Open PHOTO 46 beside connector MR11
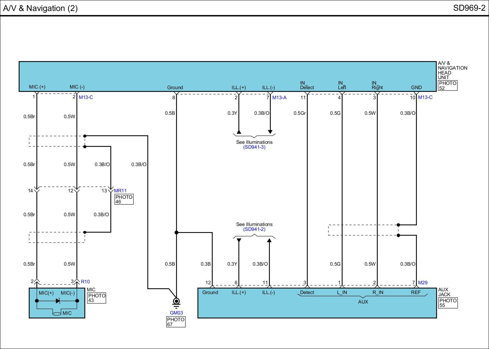The width and height of the screenshot is (489, 349). 124,199
